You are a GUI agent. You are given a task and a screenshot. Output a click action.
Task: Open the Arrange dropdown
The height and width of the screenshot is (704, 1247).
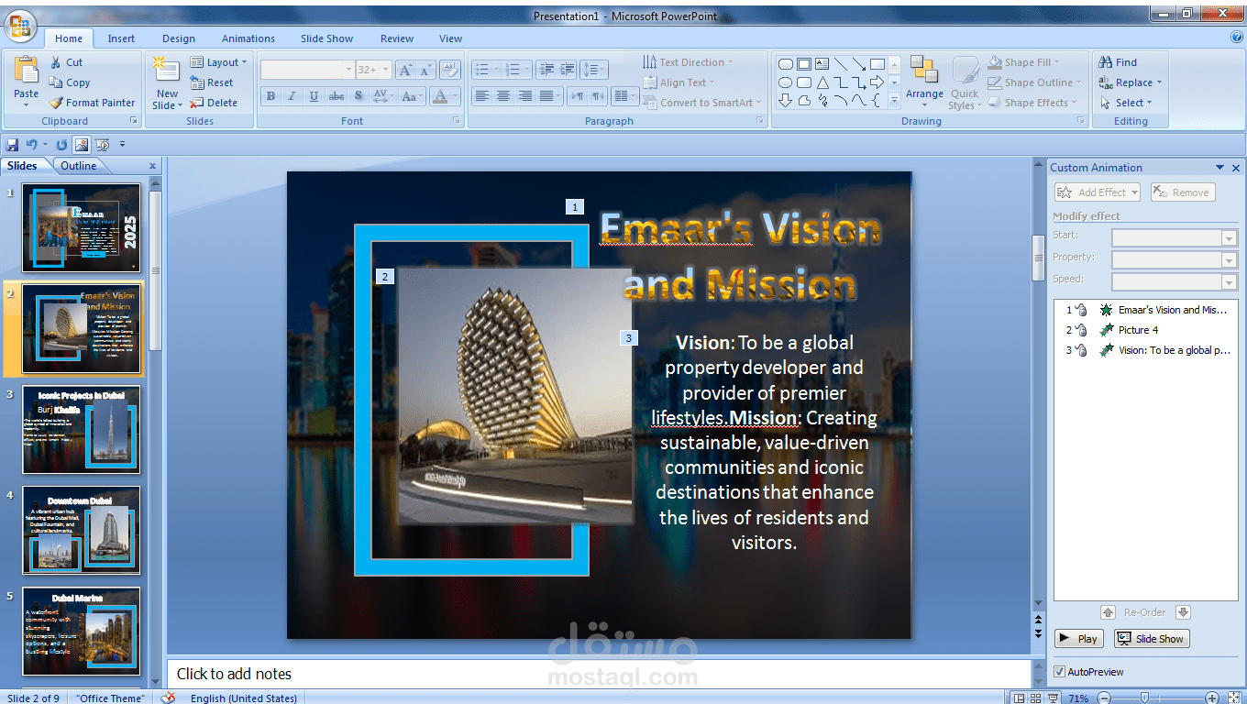[924, 81]
